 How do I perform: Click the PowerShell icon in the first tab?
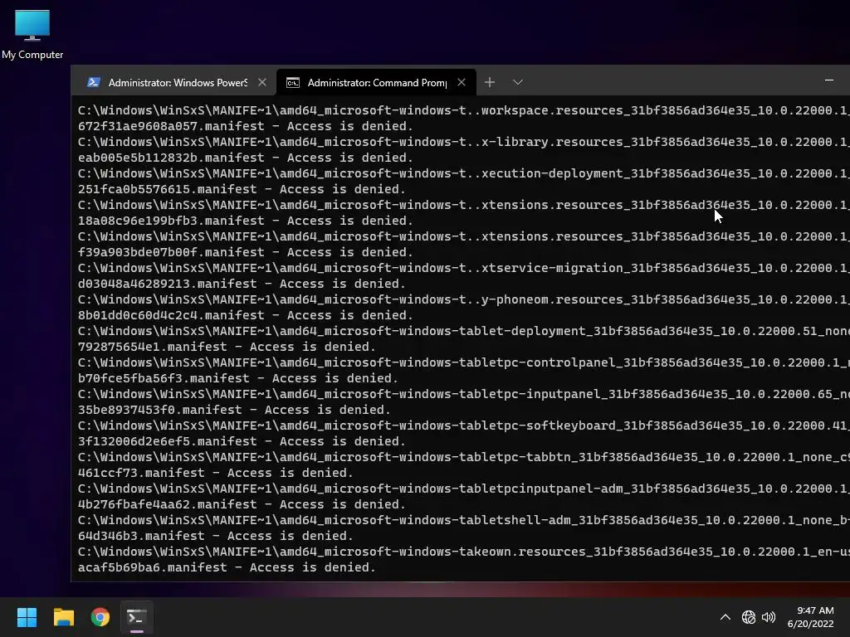(x=93, y=82)
